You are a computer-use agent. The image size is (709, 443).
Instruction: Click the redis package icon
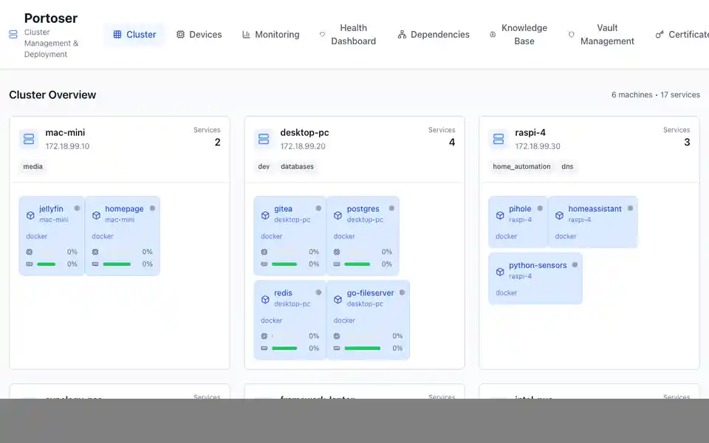265,299
